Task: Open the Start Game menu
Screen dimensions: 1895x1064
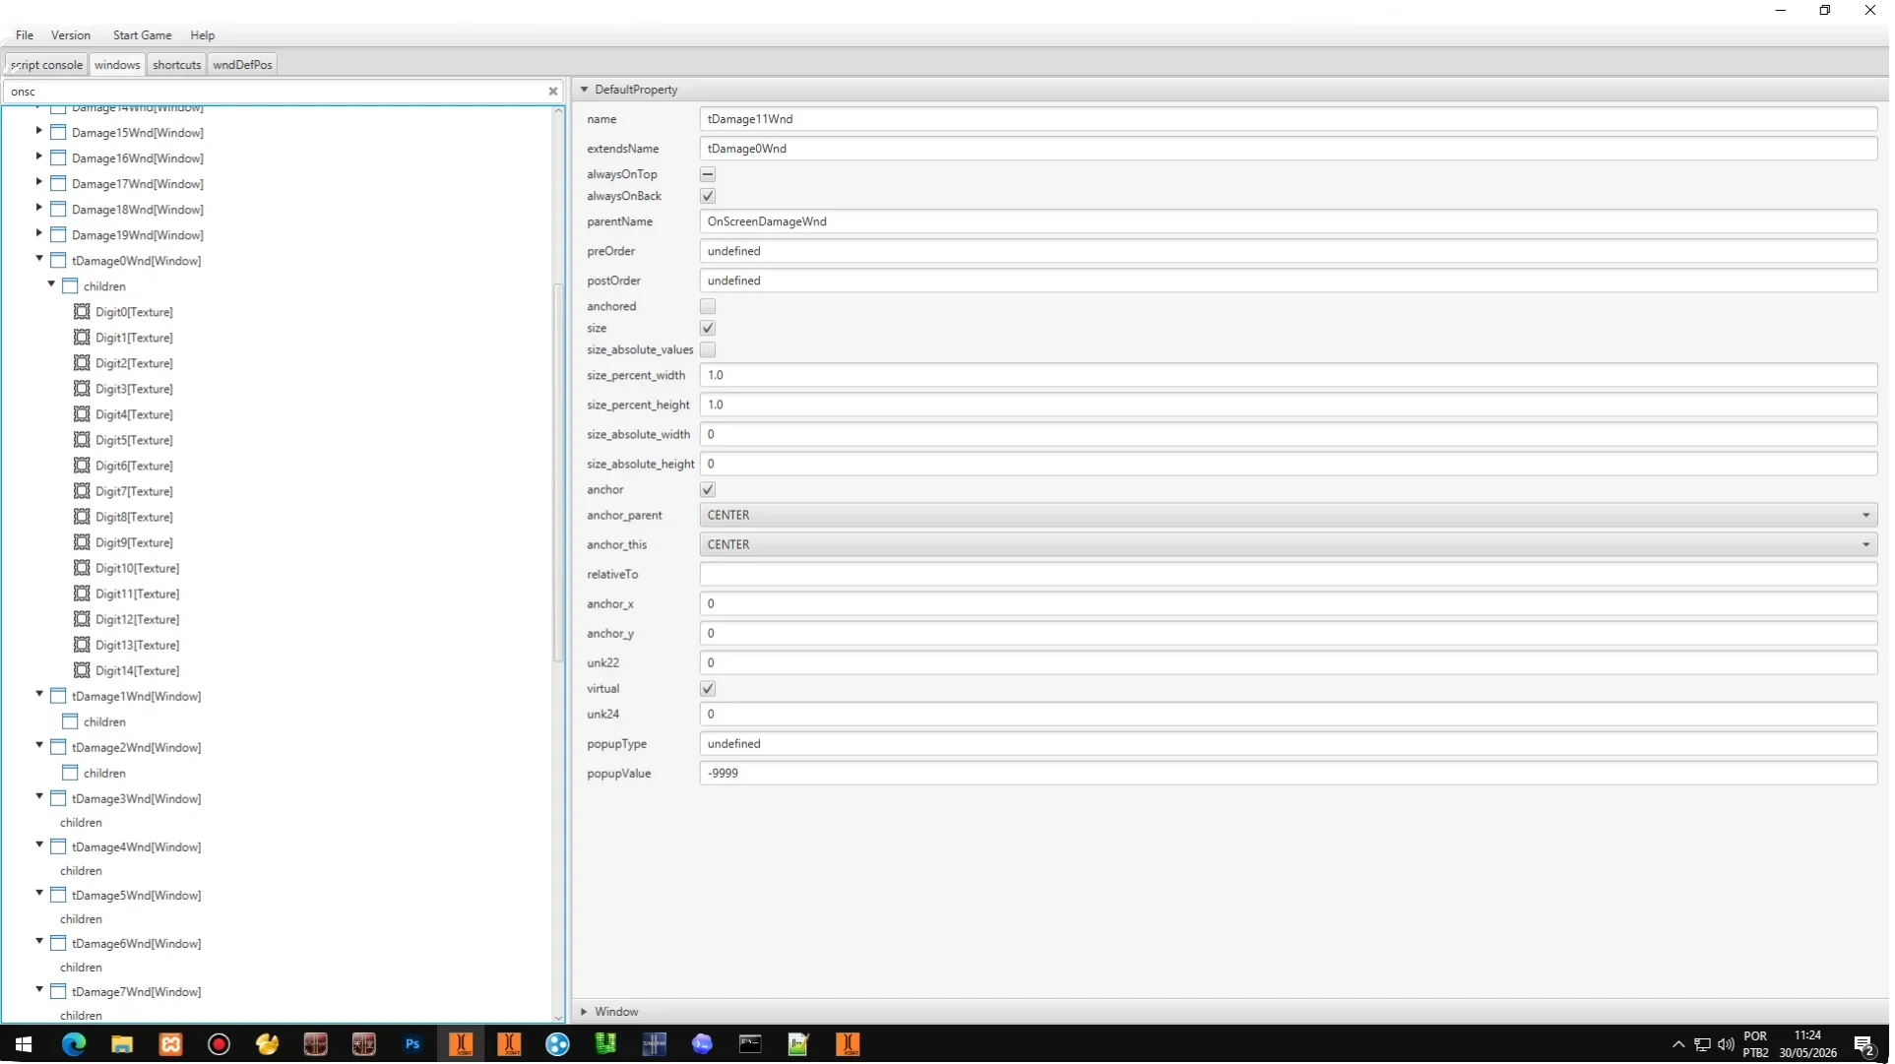Action: 142,34
